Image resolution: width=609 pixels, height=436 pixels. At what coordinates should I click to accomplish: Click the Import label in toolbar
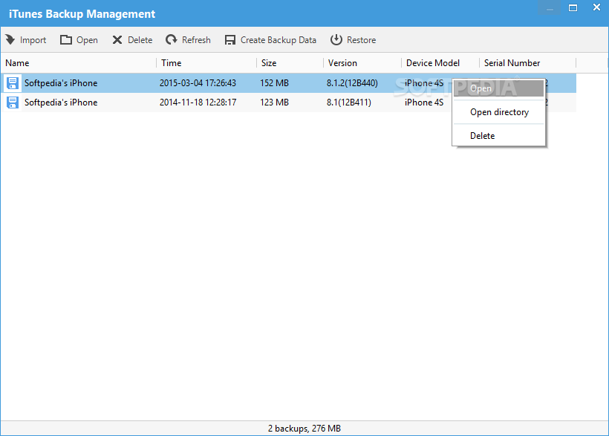click(33, 40)
